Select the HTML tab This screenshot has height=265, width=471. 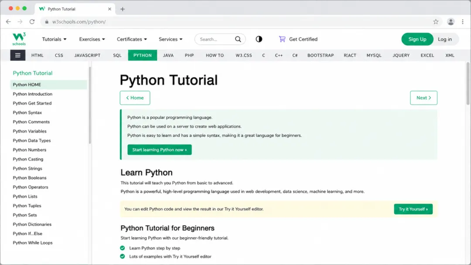tap(38, 55)
